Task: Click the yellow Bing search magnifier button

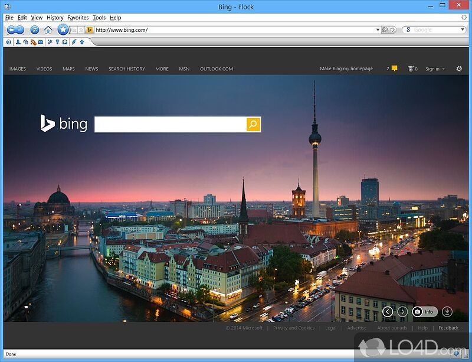Action: click(x=254, y=124)
